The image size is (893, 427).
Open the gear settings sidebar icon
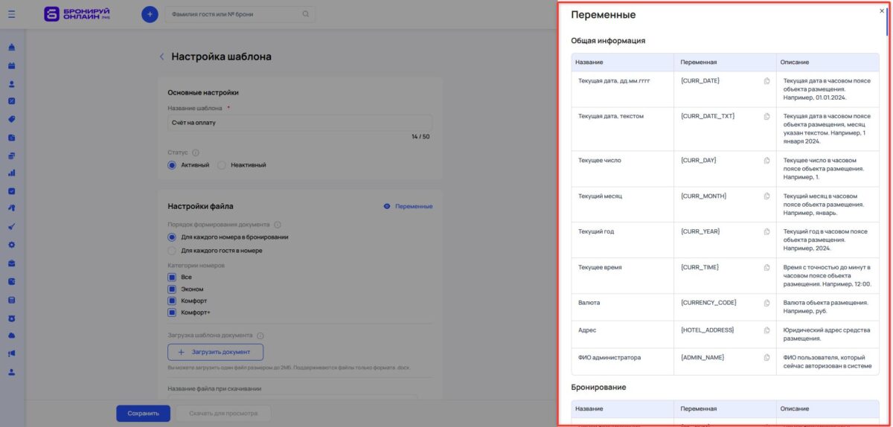pyautogui.click(x=12, y=245)
